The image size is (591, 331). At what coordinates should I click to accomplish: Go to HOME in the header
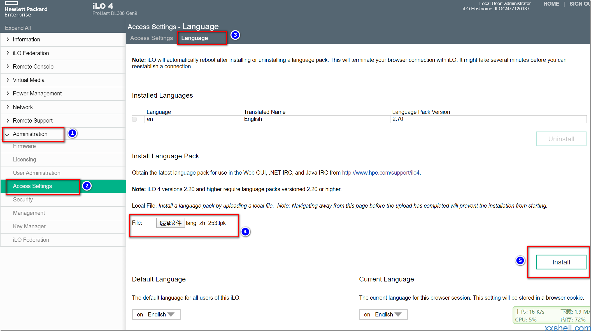[551, 4]
